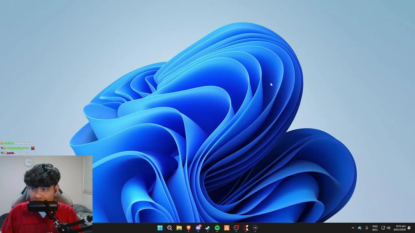This screenshot has height=233, width=415.
Task: Switch input language via ENG INTL
Action: point(375,228)
